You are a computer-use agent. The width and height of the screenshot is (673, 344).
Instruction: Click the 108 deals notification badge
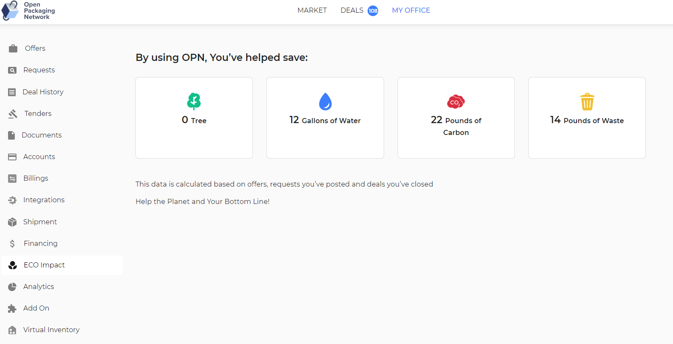point(373,11)
